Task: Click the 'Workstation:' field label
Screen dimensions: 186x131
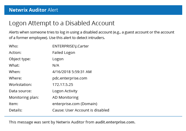Action: pyautogui.click(x=20, y=84)
